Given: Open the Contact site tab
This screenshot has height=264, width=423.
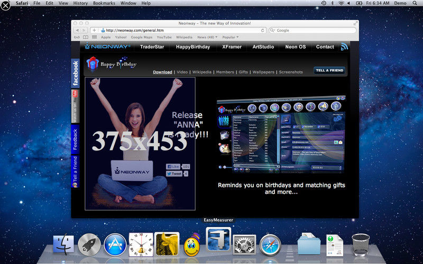Looking at the screenshot, I should (325, 46).
